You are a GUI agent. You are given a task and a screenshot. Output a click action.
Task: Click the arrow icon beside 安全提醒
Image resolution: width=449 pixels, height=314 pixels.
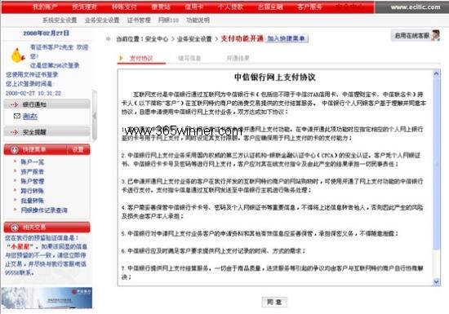15,132
